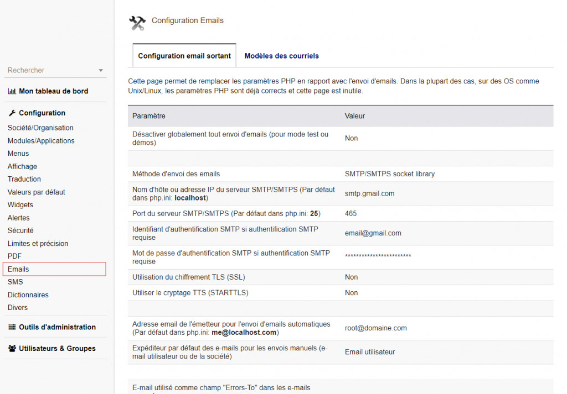Select Configuration email sortant tab
Viewport: 567px width, 394px height.
(184, 56)
